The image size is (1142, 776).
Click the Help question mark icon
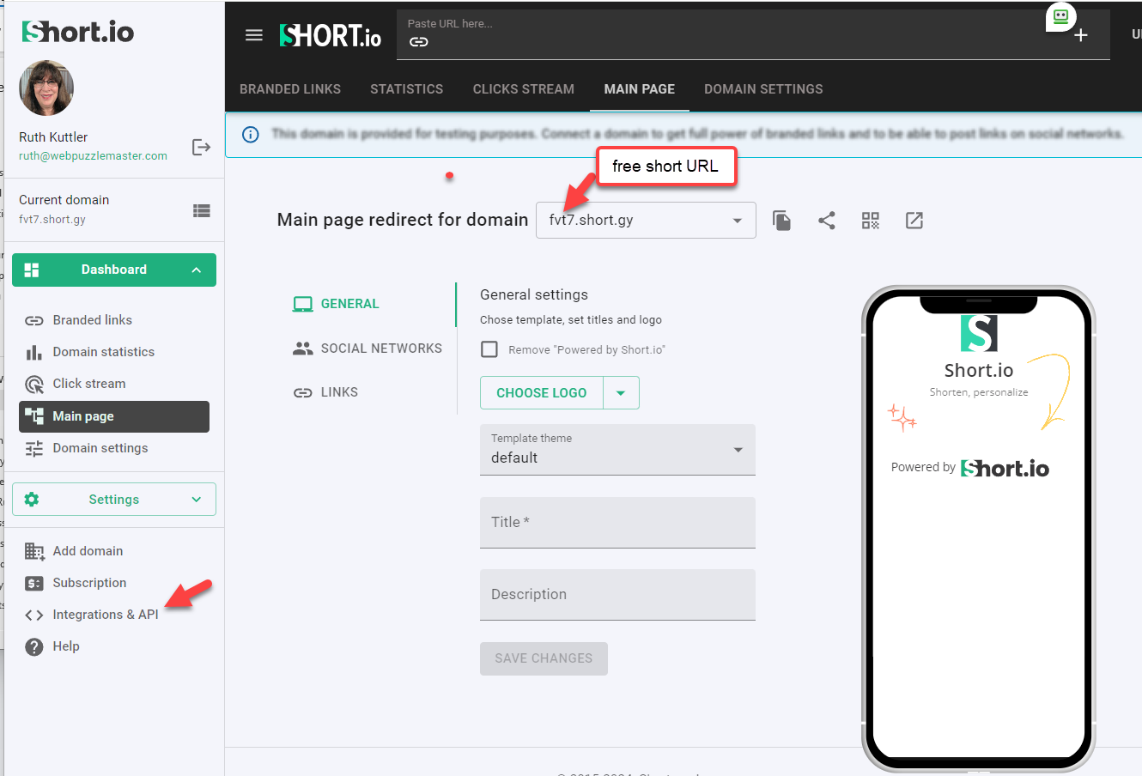click(x=34, y=646)
